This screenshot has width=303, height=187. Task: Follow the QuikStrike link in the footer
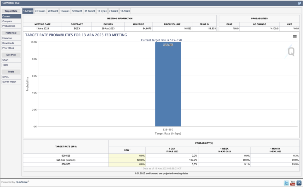[x=22, y=182]
